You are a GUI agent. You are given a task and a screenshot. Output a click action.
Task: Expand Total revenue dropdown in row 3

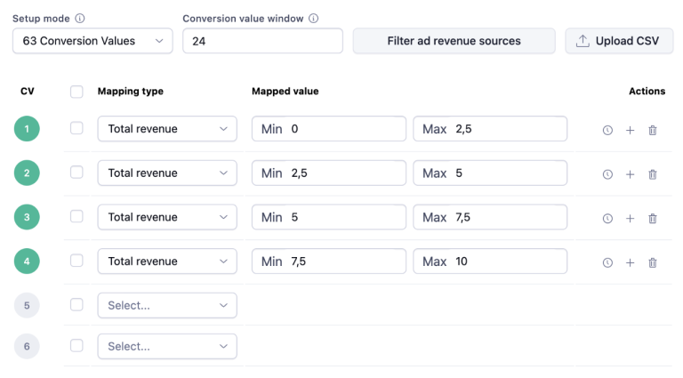(167, 217)
